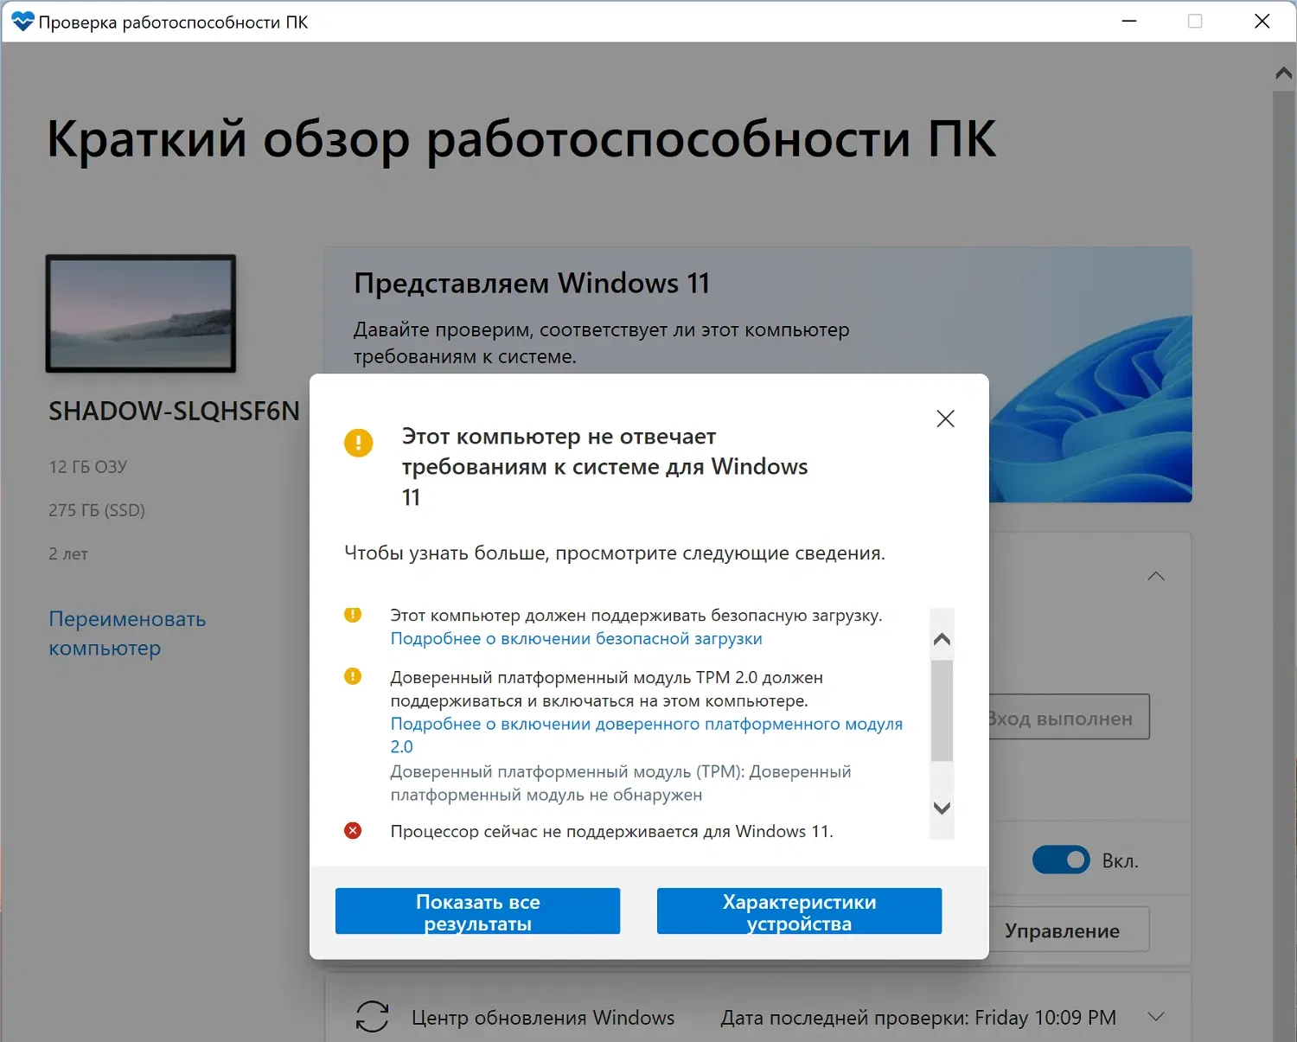1297x1042 pixels.
Task: Click red error icon next to processor message
Action: click(353, 830)
